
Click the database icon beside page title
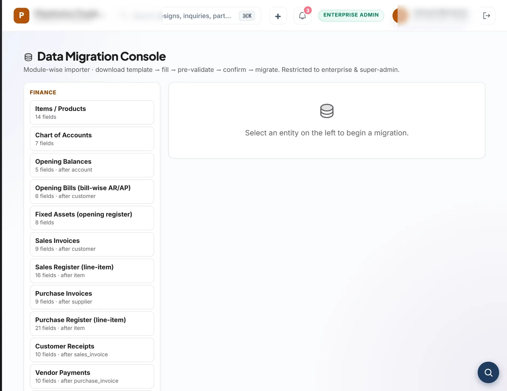tap(28, 57)
